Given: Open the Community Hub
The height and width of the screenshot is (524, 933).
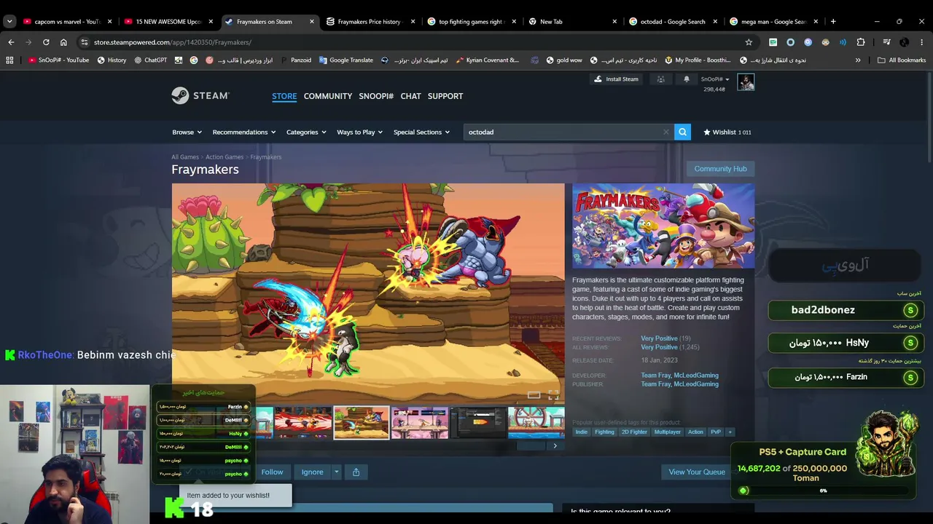Looking at the screenshot, I should 720,169.
